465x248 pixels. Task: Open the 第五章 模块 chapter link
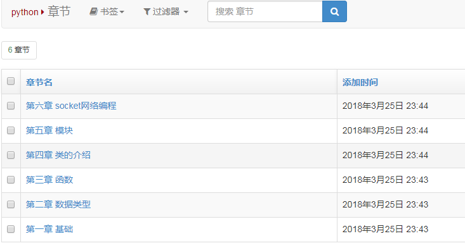[49, 130]
